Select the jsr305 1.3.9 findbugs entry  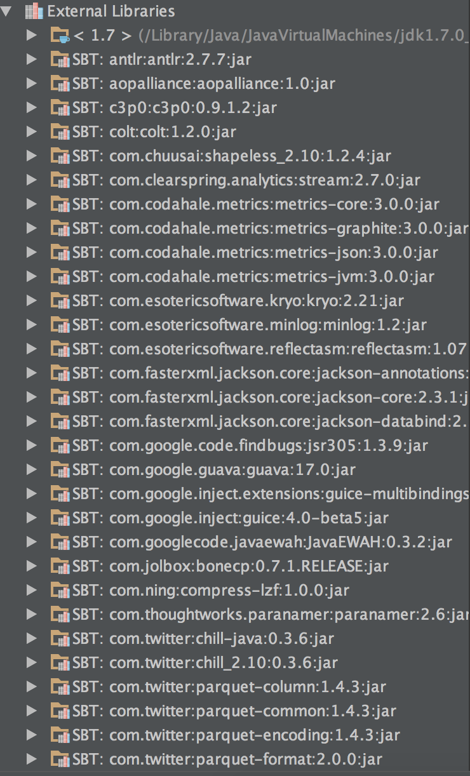(267, 446)
